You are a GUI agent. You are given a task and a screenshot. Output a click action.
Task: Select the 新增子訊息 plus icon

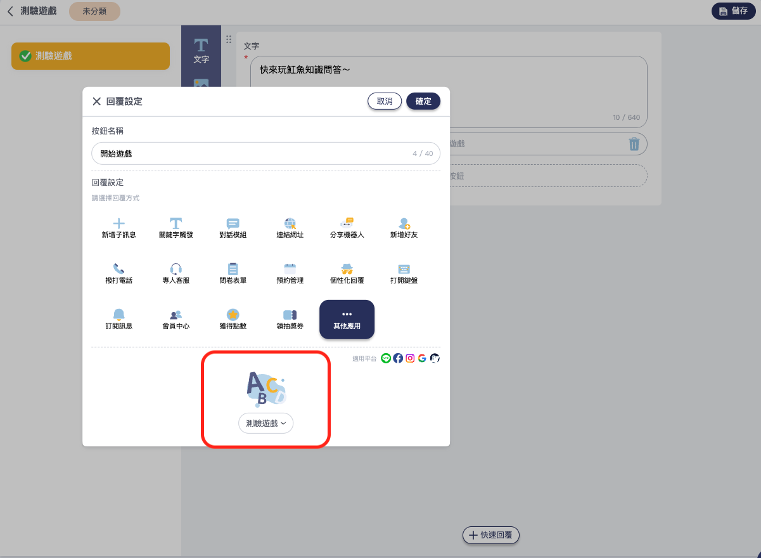(118, 223)
